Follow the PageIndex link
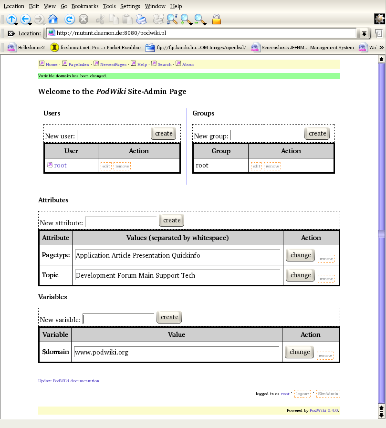 (79, 64)
